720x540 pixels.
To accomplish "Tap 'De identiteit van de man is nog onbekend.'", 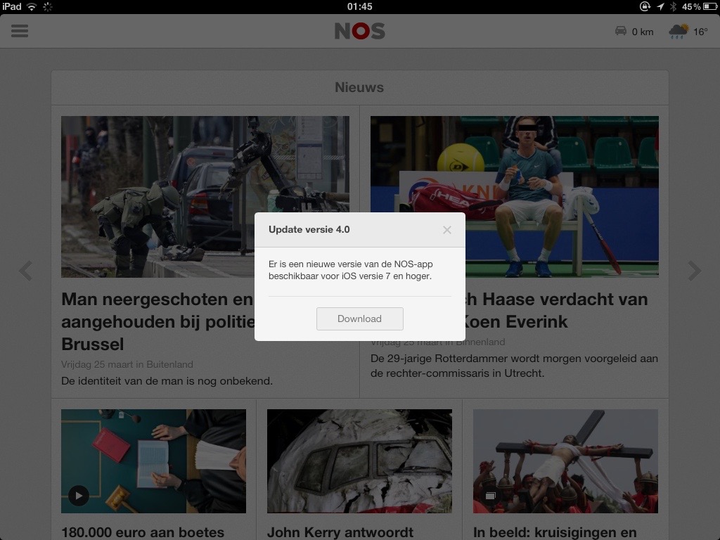I will pyautogui.click(x=167, y=380).
